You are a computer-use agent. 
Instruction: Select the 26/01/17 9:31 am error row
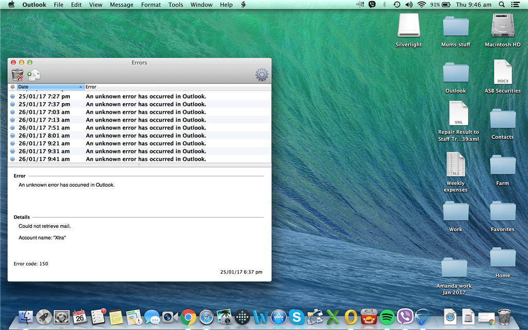[139, 151]
